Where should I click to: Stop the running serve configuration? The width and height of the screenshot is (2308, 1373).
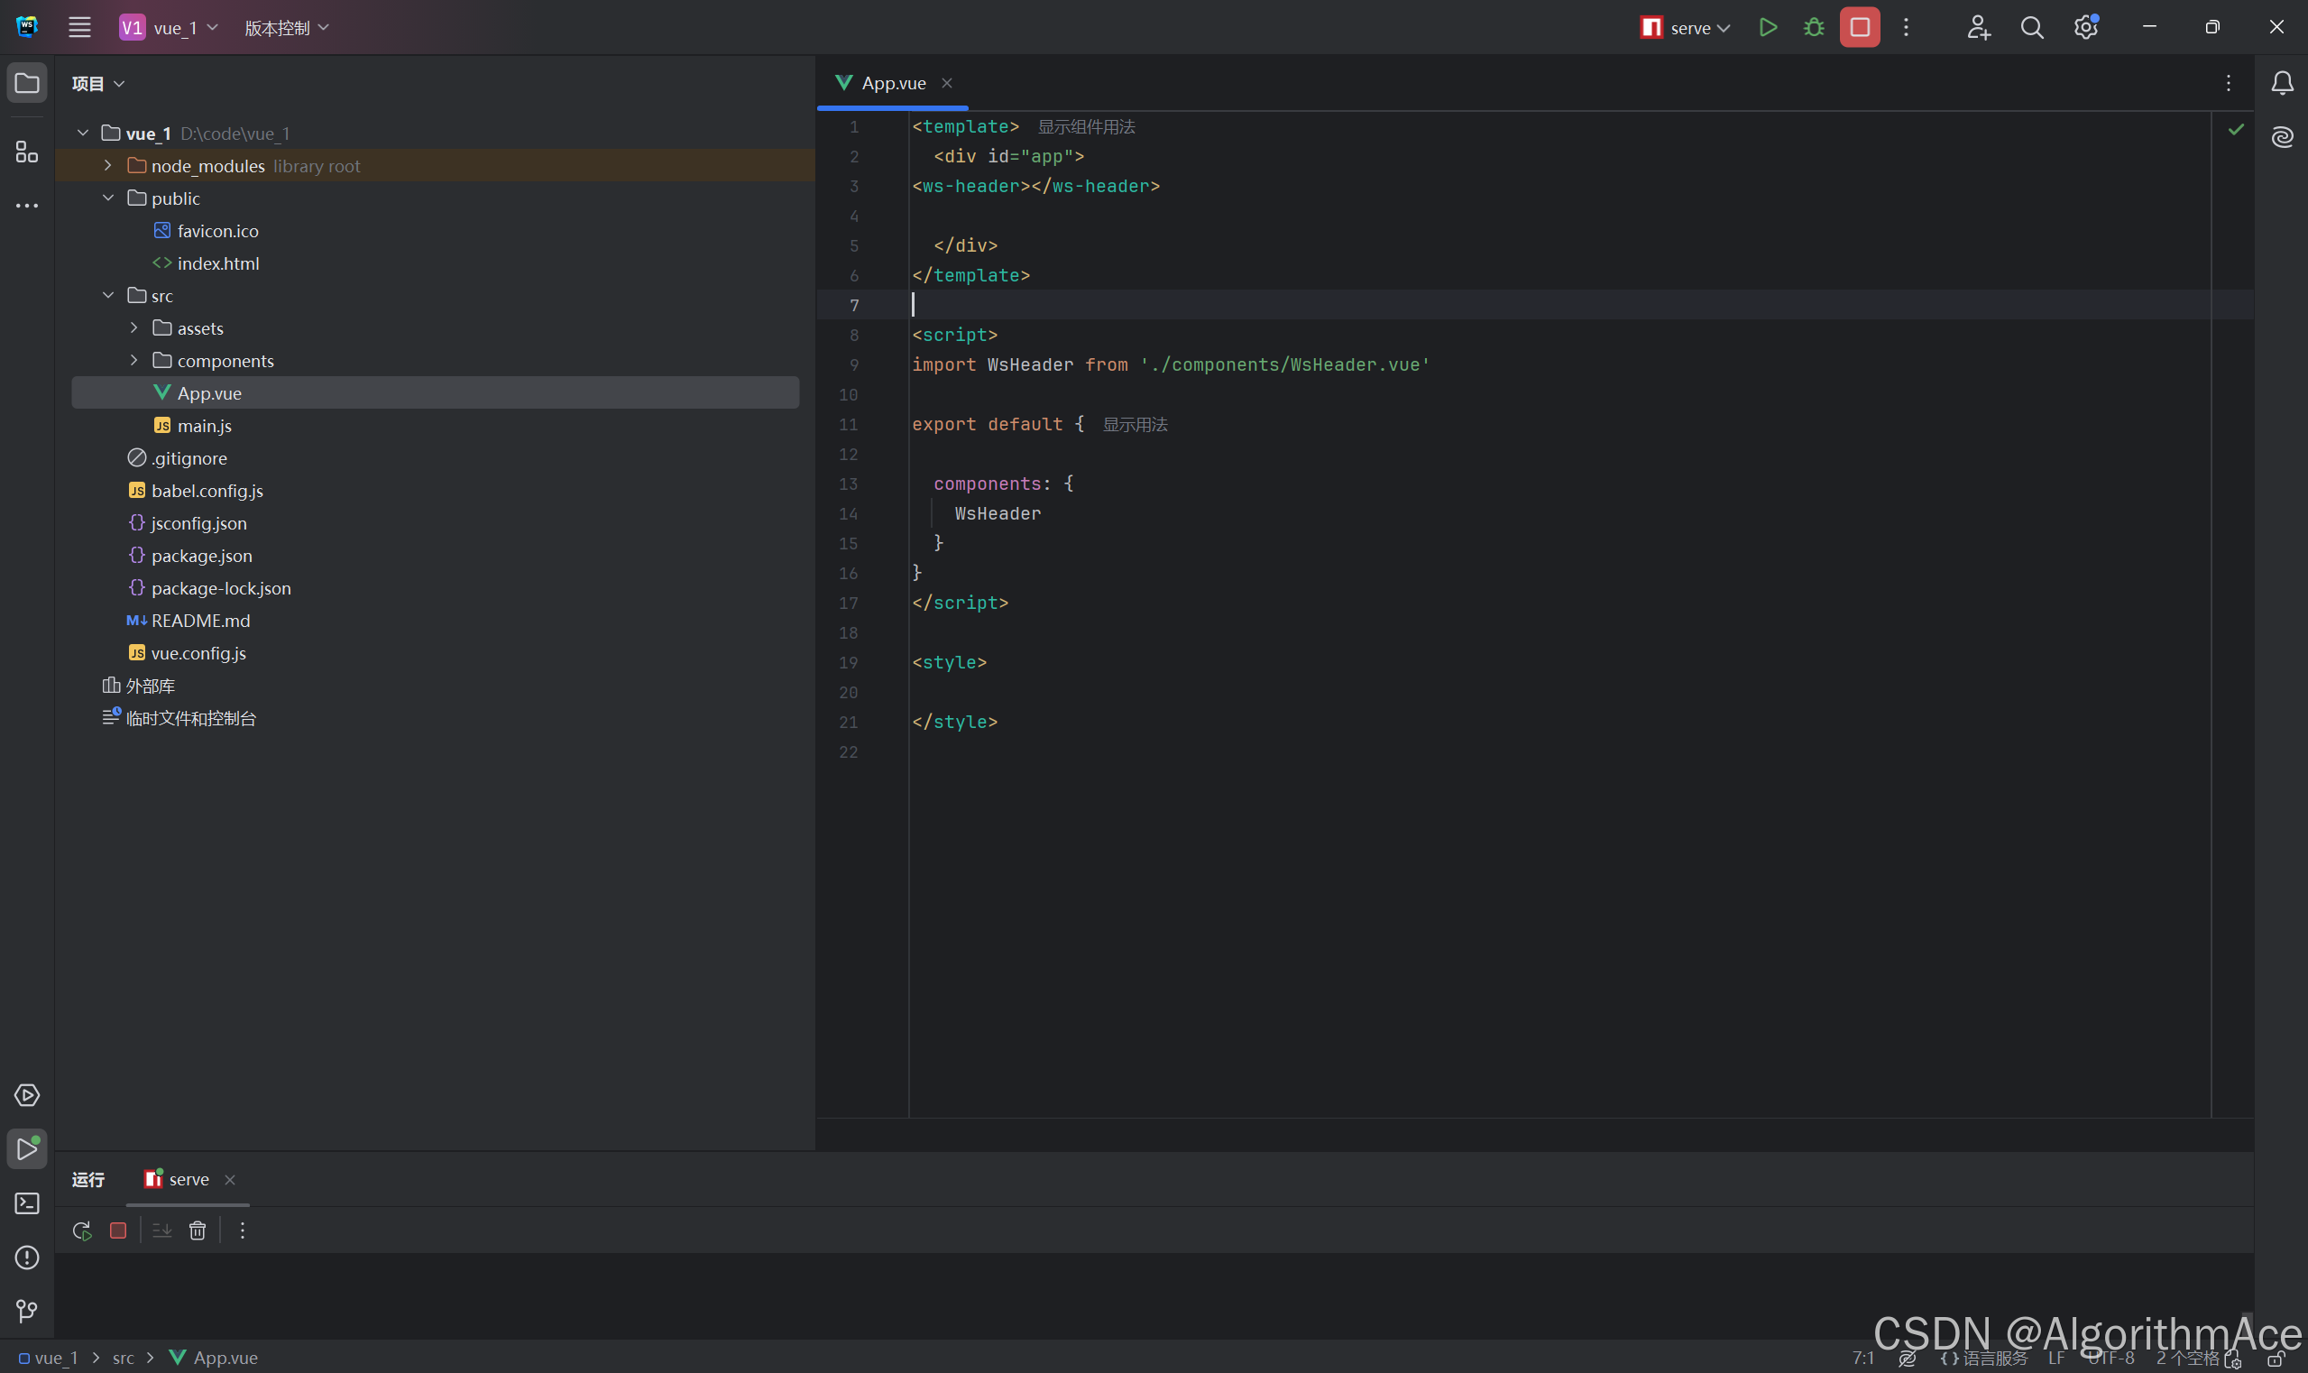point(1860,28)
